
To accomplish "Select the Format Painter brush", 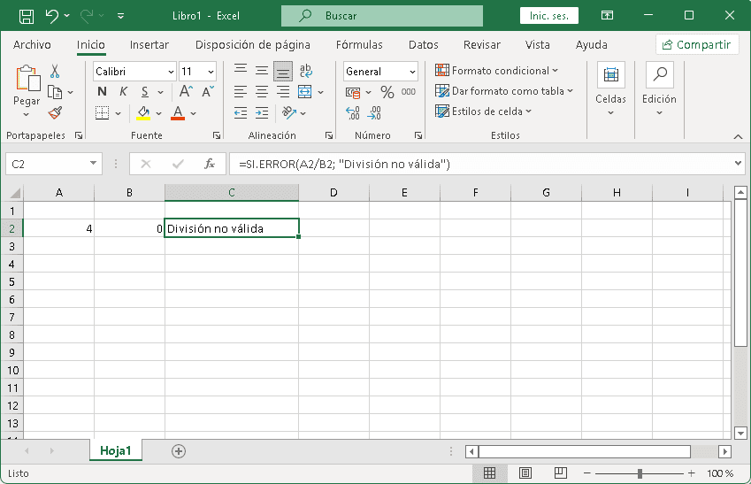I will click(x=55, y=112).
